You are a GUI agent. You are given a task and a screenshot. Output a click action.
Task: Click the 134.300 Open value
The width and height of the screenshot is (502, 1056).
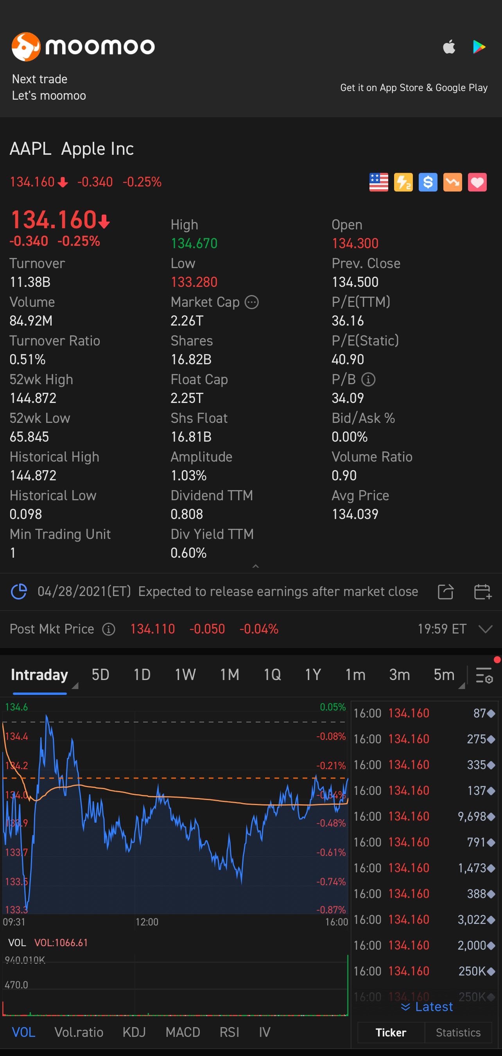click(355, 243)
